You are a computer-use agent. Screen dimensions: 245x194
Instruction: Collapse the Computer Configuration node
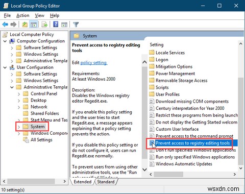5,41
